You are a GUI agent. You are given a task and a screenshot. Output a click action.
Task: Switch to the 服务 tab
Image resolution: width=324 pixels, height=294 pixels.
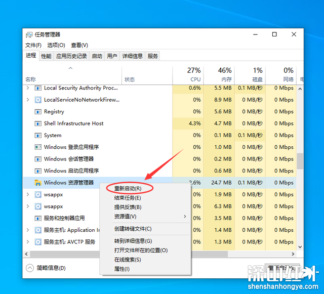coord(152,56)
